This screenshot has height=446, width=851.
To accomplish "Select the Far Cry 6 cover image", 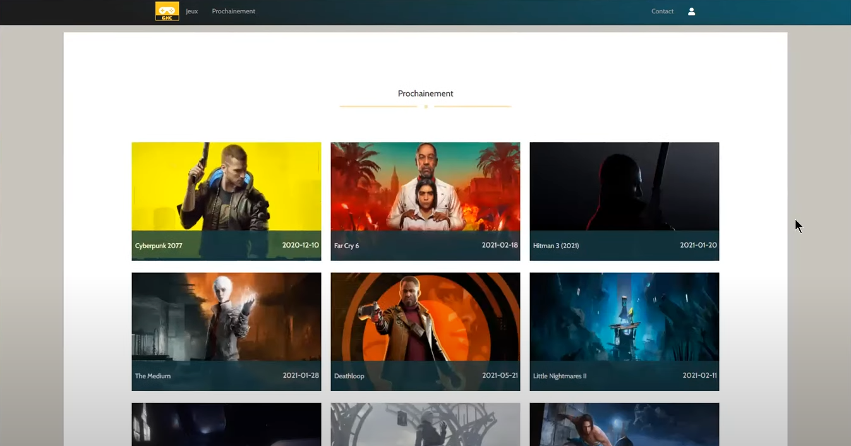I will [425, 186].
